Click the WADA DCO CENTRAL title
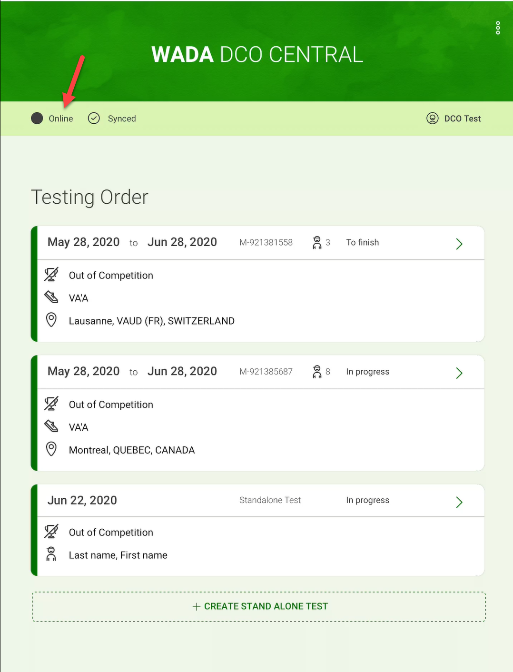This screenshot has height=672, width=513. [x=257, y=54]
